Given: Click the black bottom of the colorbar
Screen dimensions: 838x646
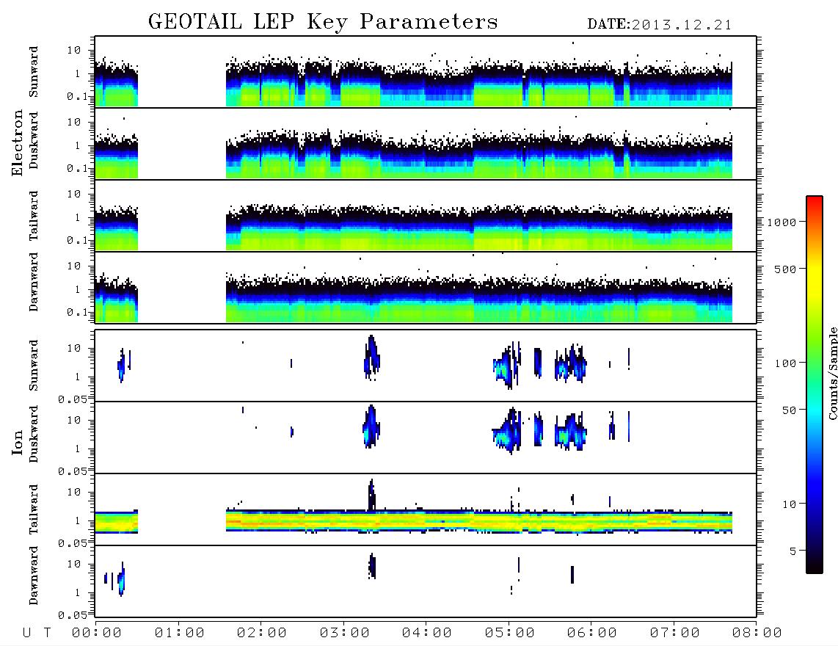Looking at the screenshot, I should (x=815, y=567).
